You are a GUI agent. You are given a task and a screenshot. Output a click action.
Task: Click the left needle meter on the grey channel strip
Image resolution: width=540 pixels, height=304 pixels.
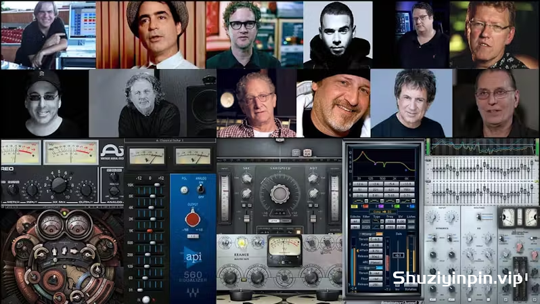508,218
